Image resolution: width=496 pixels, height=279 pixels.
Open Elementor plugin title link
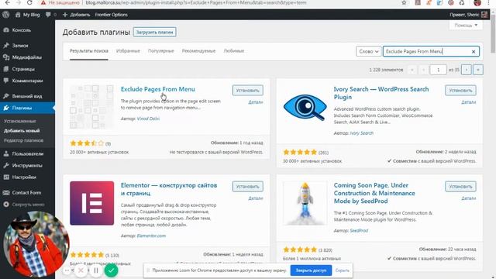point(169,189)
